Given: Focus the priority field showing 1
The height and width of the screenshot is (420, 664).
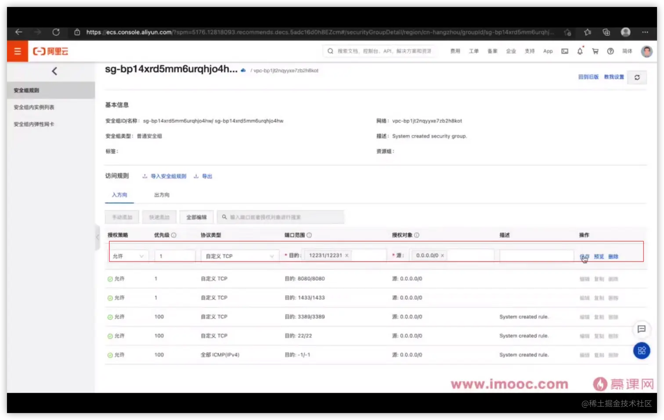Looking at the screenshot, I should (x=175, y=256).
